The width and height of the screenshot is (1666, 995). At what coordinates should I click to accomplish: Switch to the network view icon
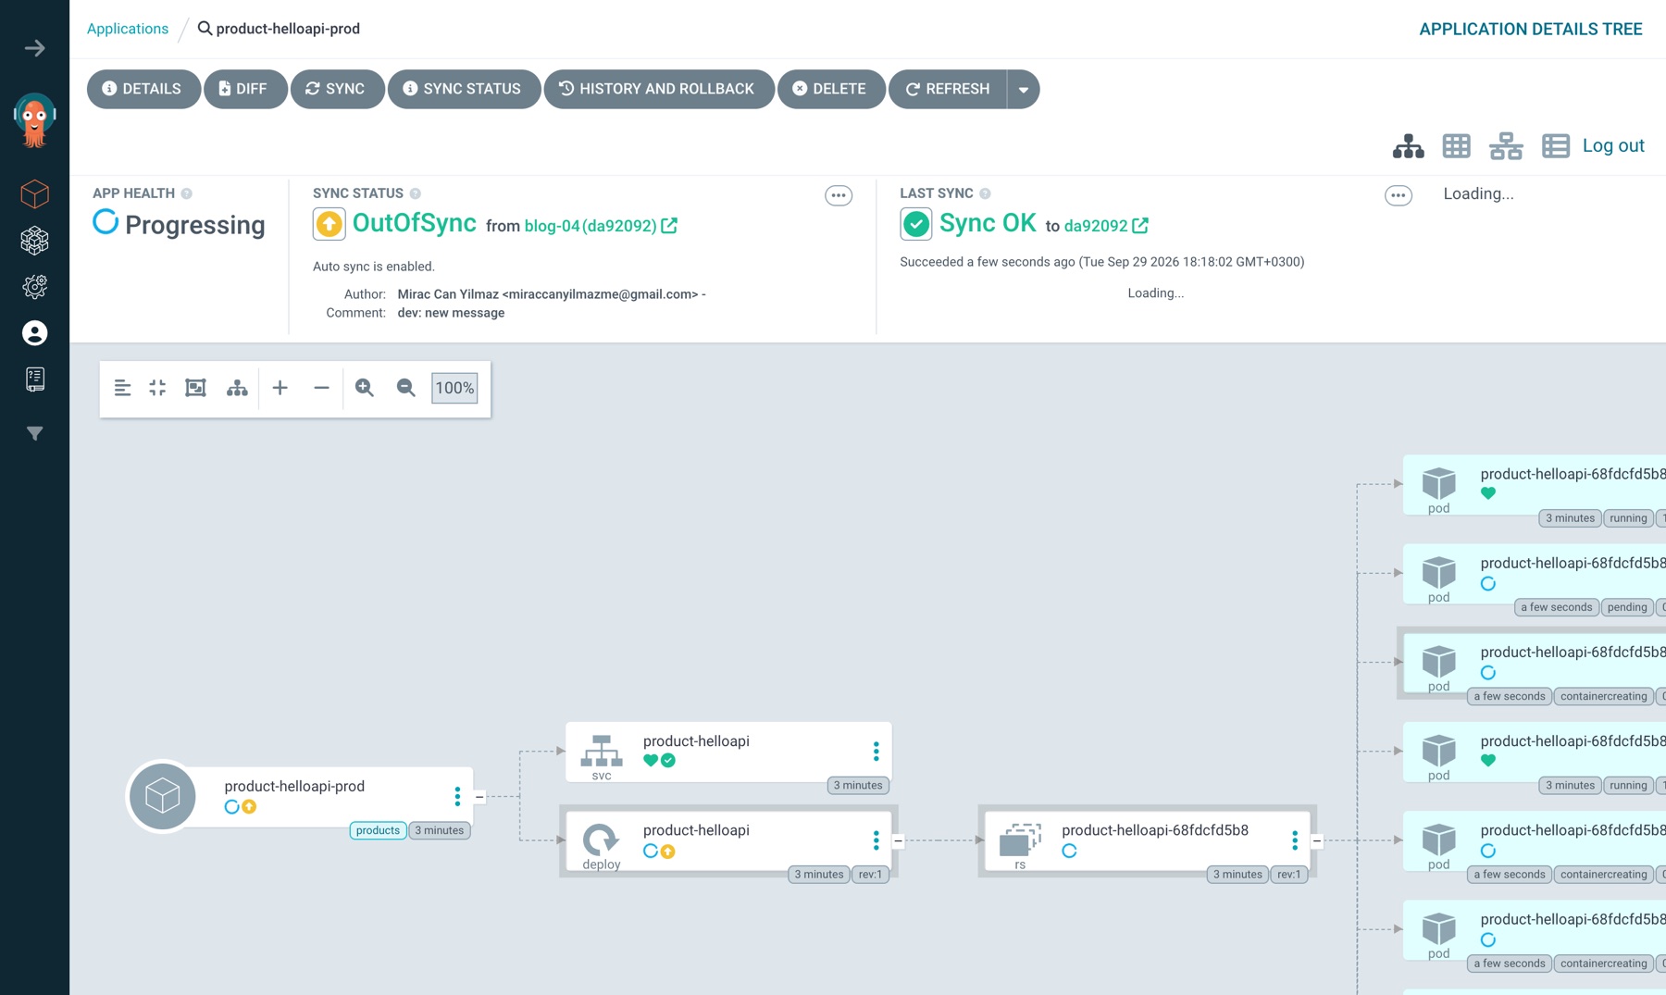coord(1506,146)
